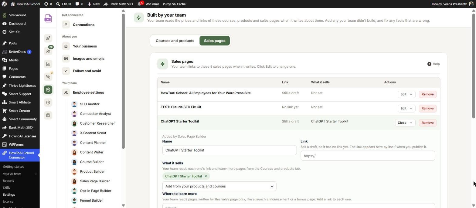The image size is (476, 208).
Task: Click the Connections arrow icon
Action: pos(66,25)
